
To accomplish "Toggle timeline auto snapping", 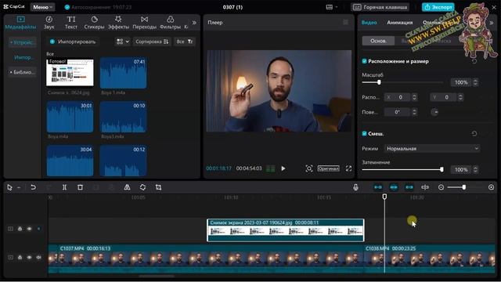I will (x=394, y=187).
